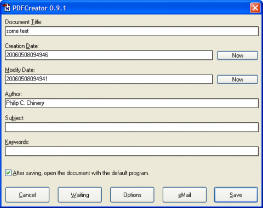Click the Waiting button
Screen dimensions: 263x208
[x=80, y=195]
